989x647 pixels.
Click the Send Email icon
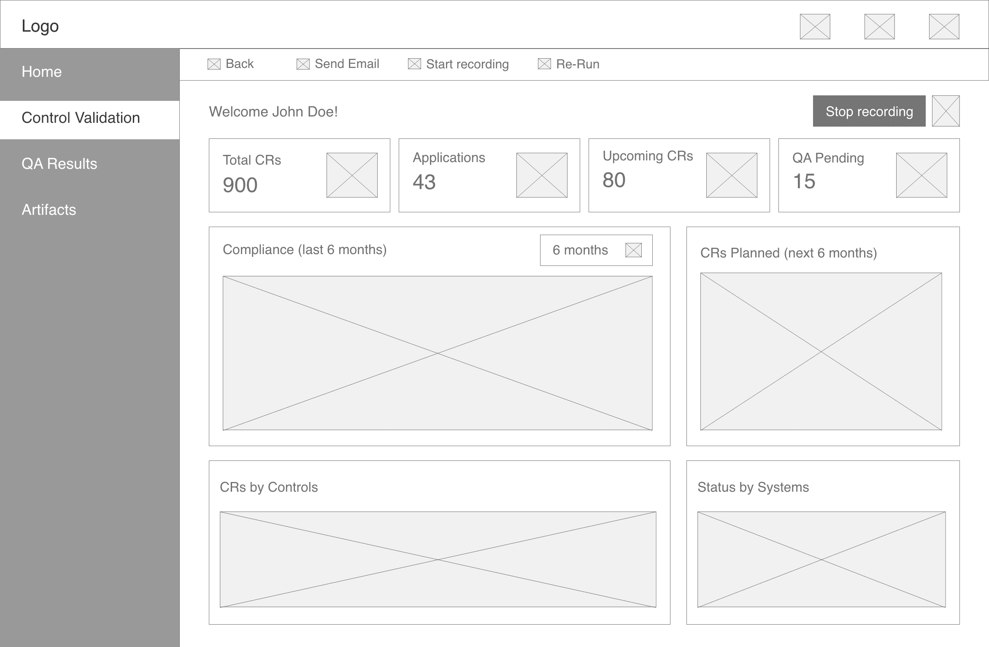[x=303, y=64]
